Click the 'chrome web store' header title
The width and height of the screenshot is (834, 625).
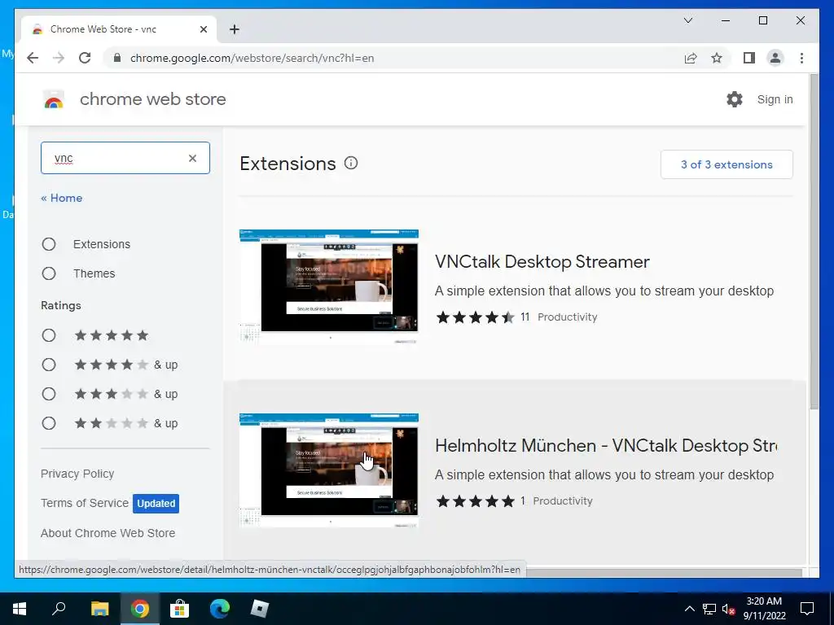(152, 98)
